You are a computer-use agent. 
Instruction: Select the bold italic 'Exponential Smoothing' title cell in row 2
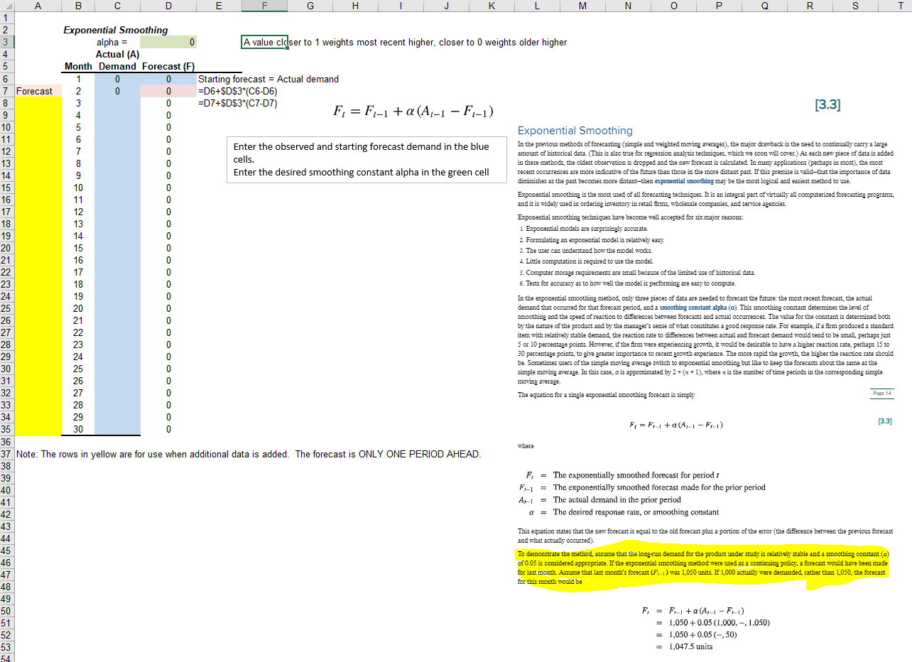click(x=116, y=31)
